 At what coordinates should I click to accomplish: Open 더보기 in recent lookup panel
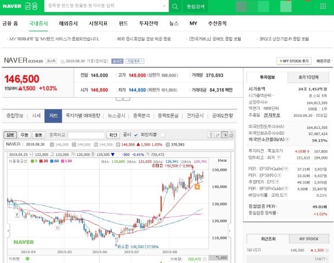tap(321, 259)
